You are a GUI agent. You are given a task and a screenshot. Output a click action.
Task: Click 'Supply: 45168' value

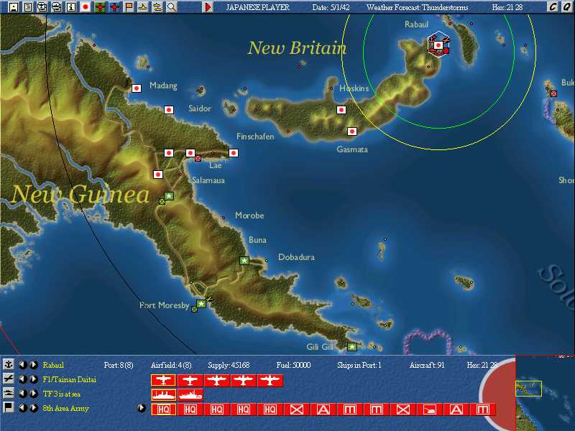(229, 365)
